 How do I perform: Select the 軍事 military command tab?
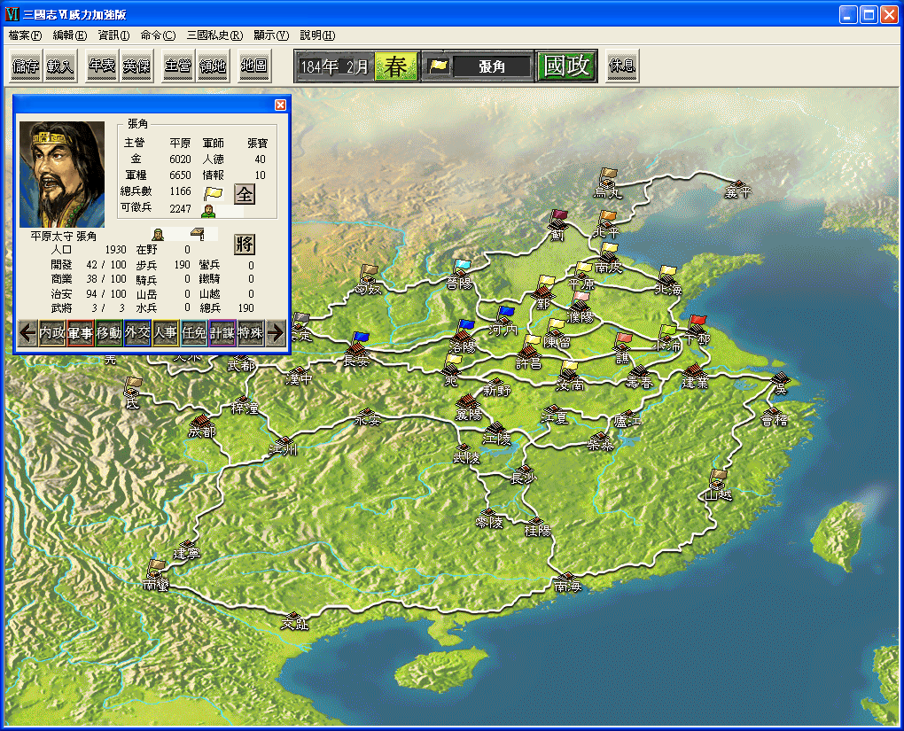click(x=81, y=332)
